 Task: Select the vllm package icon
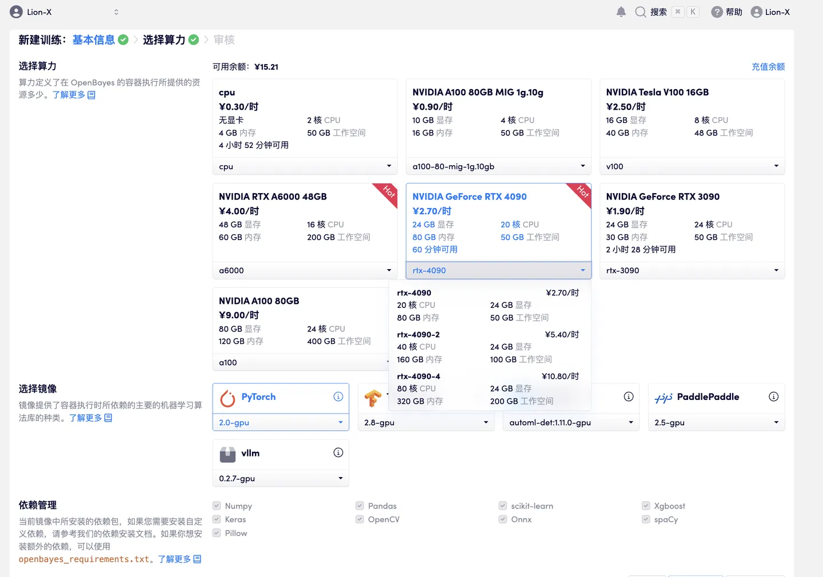(227, 454)
